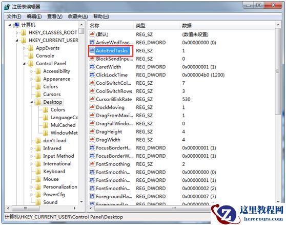Click the Mouse folder icon
286x225 pixels.
(x=38, y=179)
